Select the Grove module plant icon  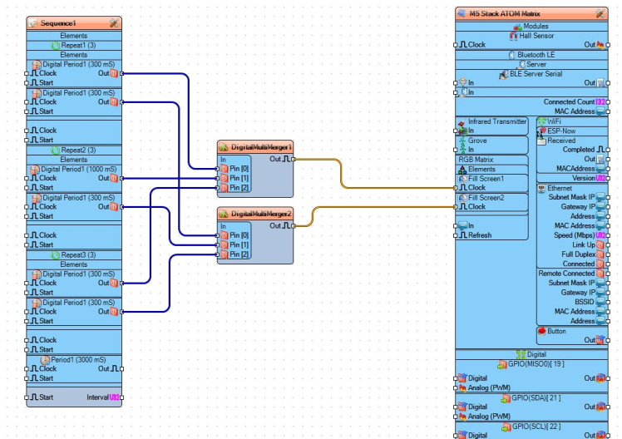[x=462, y=141]
